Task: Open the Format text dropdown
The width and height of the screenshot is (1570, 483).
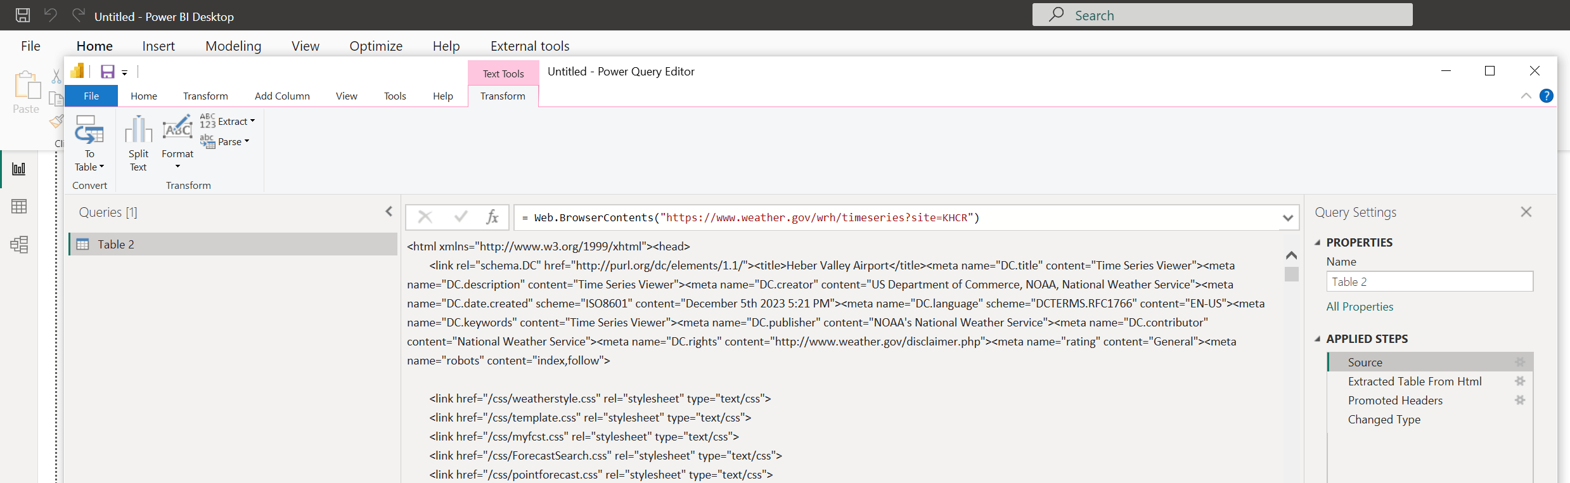Action: 177,143
